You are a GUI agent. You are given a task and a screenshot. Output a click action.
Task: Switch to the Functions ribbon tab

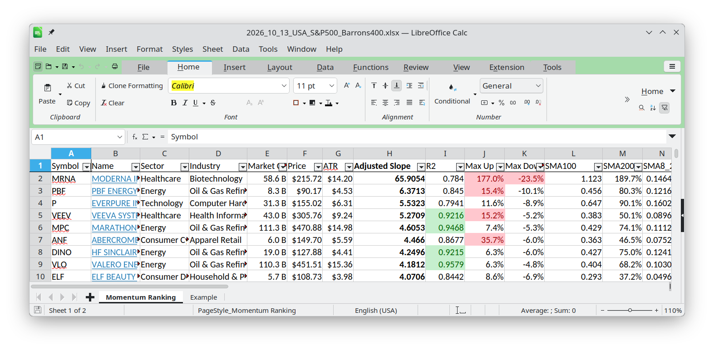(x=371, y=67)
